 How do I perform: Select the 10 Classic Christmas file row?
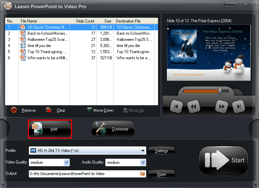coord(82,27)
